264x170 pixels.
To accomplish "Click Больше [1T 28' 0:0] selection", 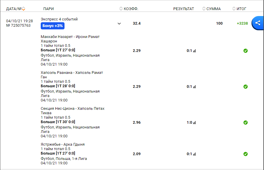I will (x=58, y=86).
